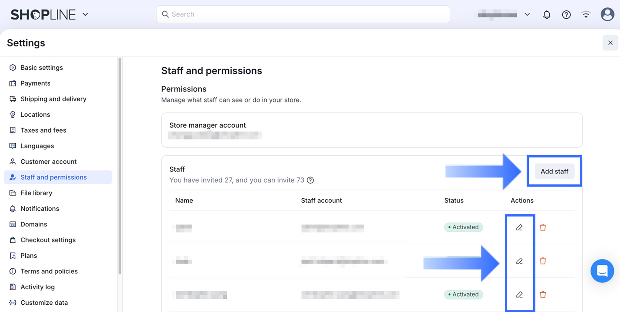Viewport: 620px width, 312px height.
Task: Click the notifications bell icon
Action: [x=546, y=15]
